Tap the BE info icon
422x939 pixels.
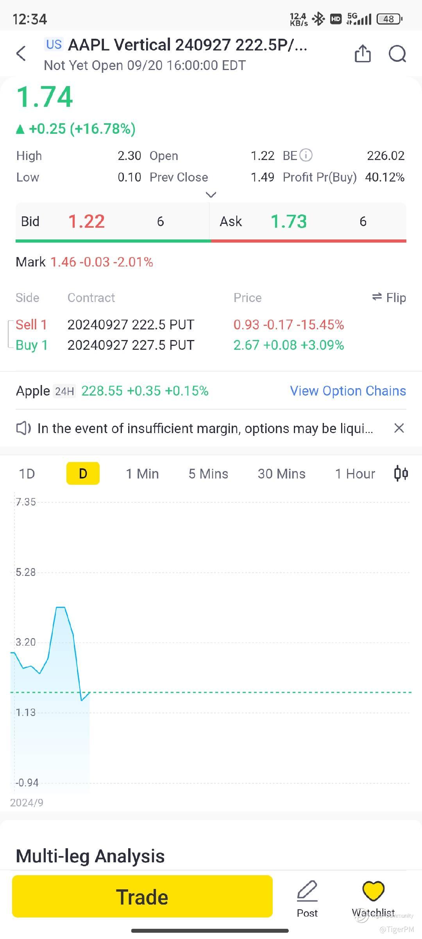click(306, 155)
